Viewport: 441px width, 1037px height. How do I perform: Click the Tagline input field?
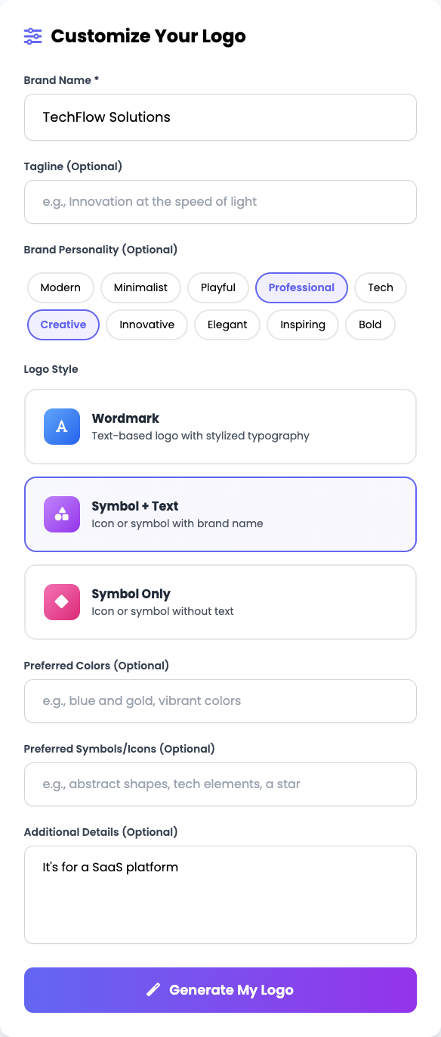(220, 202)
